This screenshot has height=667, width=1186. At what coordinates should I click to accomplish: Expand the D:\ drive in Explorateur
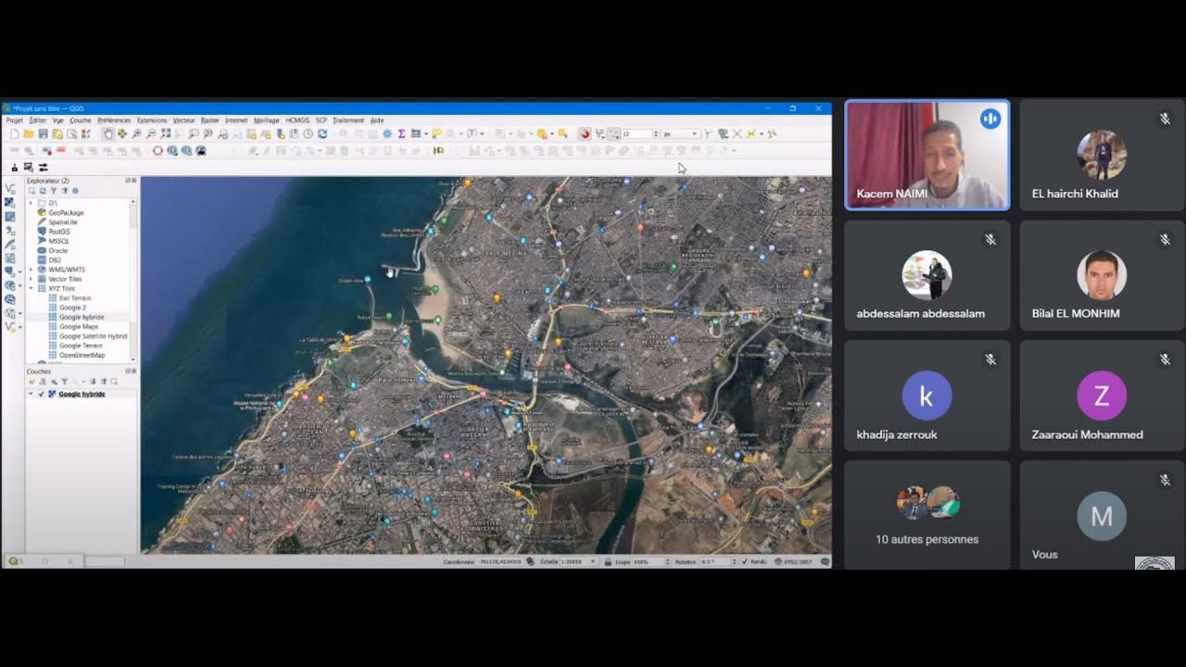tap(31, 203)
